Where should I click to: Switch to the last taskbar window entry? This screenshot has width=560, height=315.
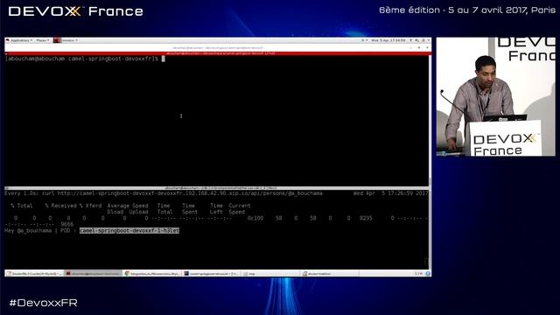click(x=330, y=274)
